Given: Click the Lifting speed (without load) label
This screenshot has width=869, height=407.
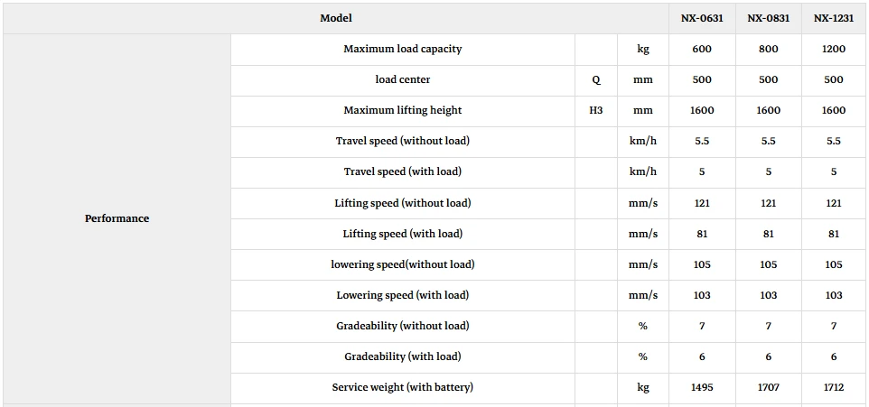Looking at the screenshot, I should point(402,203).
